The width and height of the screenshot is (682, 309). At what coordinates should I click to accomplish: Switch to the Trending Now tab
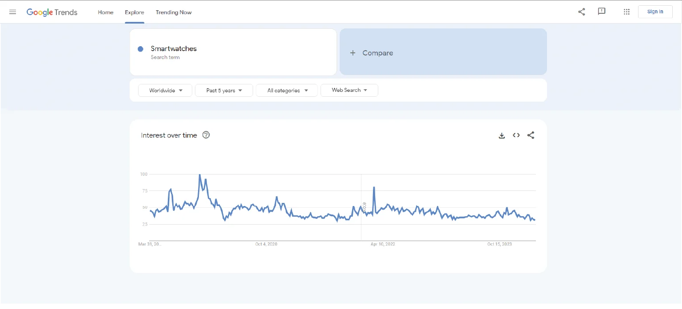pyautogui.click(x=174, y=12)
